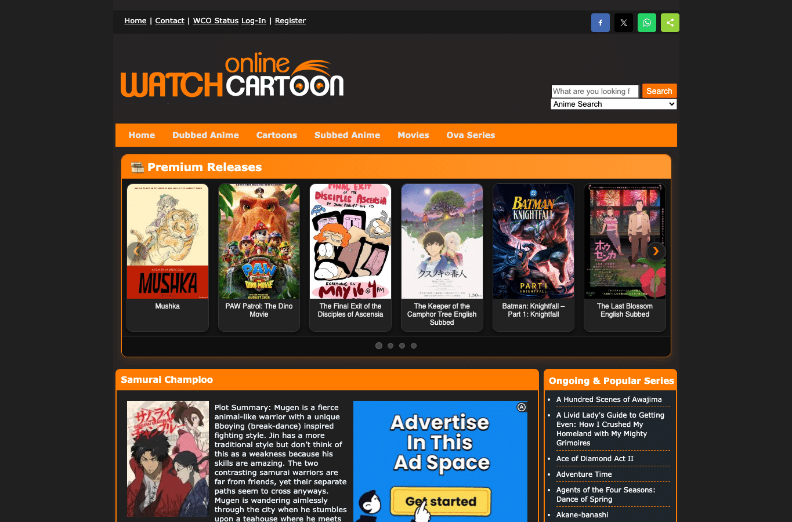Click the Watch Cartoon Online logo

(232, 75)
